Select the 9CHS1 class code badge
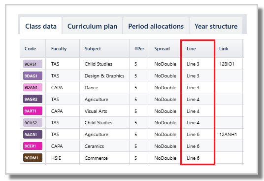Image resolution: width=264 pixels, height=181 pixels. coord(33,64)
